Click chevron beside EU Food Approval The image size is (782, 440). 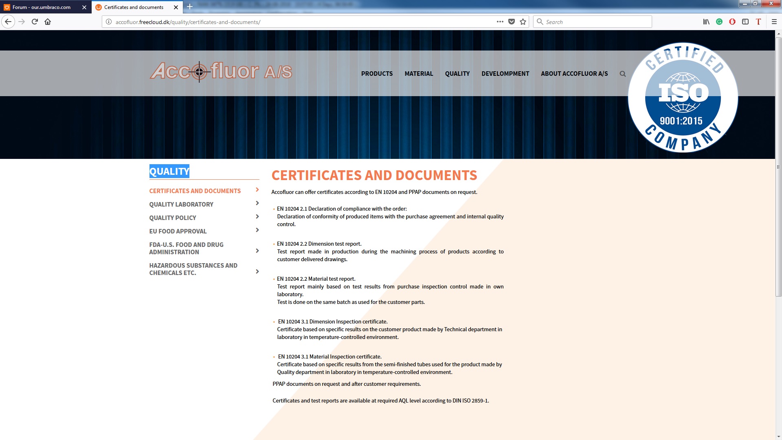(x=257, y=230)
